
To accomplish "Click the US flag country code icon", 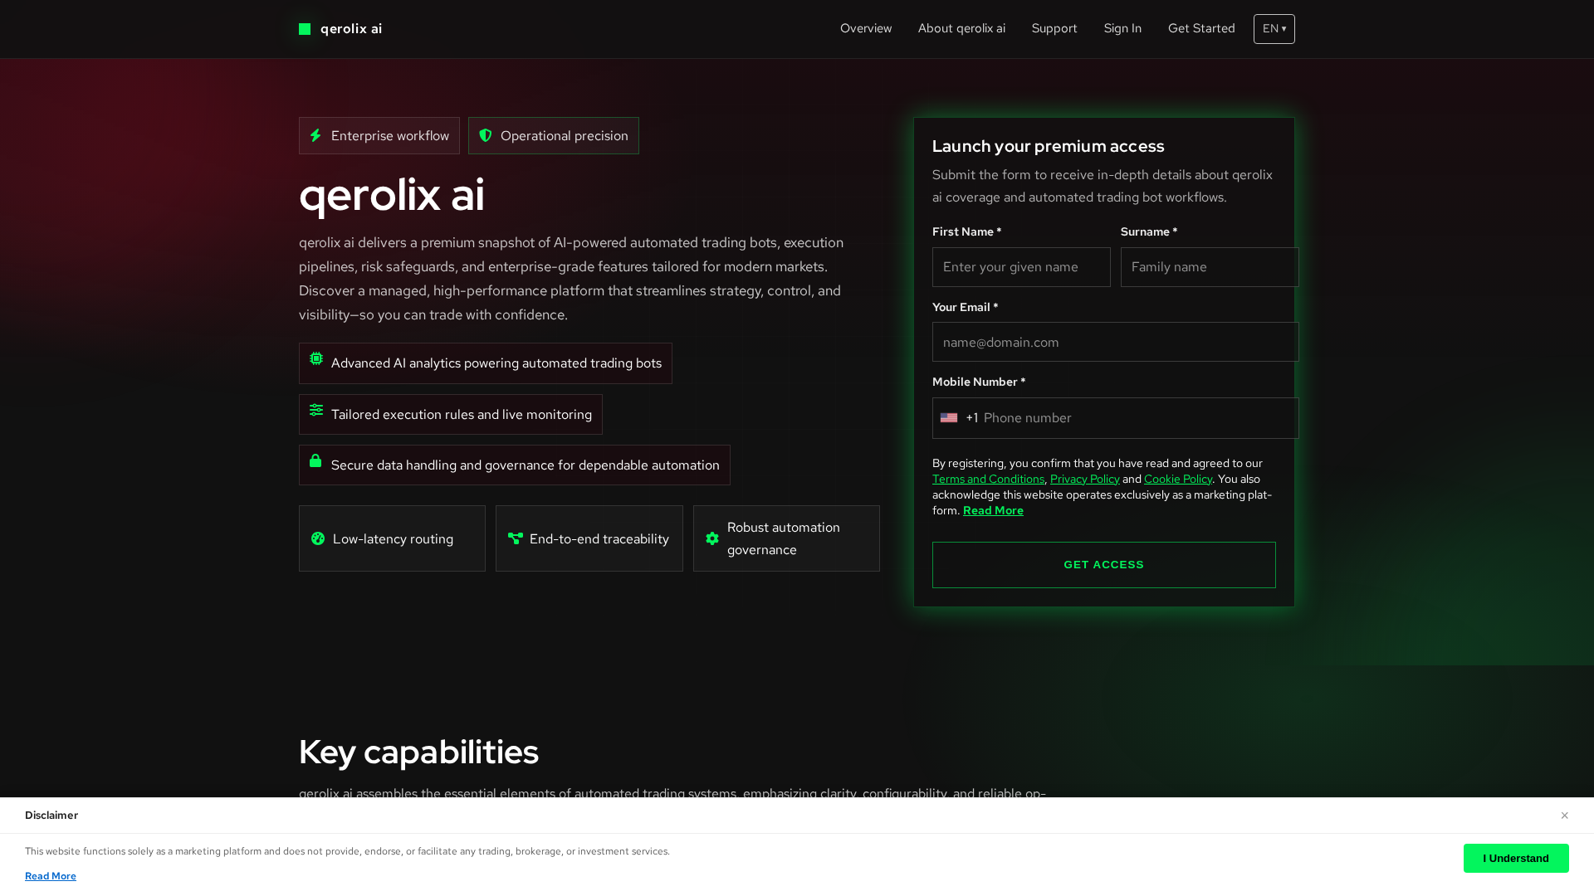I will point(949,418).
